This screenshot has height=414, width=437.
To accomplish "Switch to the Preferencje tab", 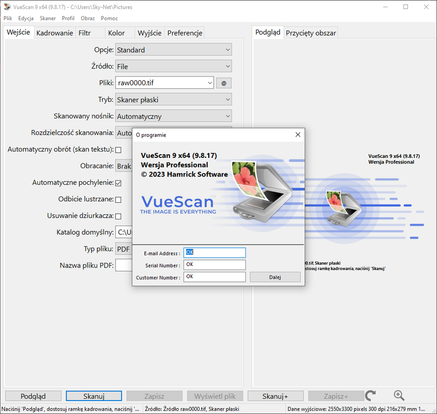I will click(x=185, y=33).
